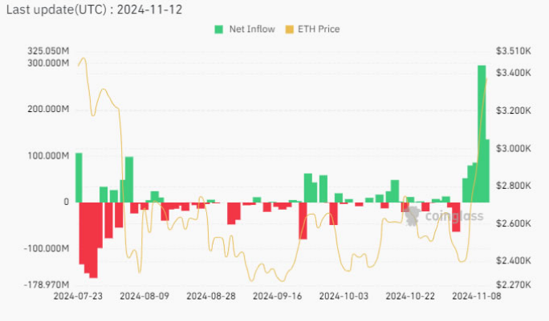Click the $2.270K right axis price label
The image size is (549, 321).
click(x=514, y=284)
